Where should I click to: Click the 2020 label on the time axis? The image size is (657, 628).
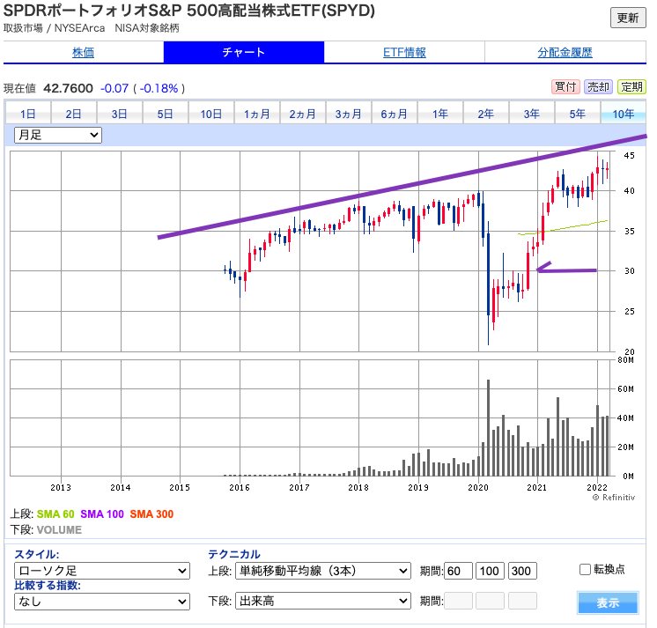tap(478, 488)
